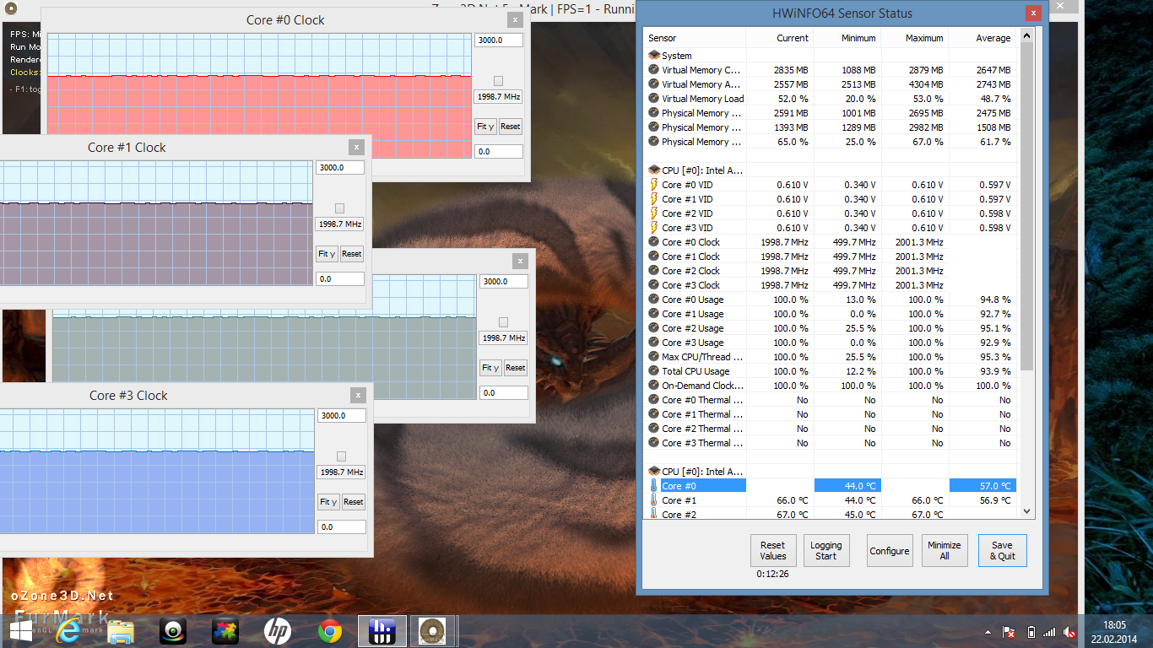Click Fit y in the gray-green graph window
Screen dimensions: 1153x648
(x=490, y=368)
